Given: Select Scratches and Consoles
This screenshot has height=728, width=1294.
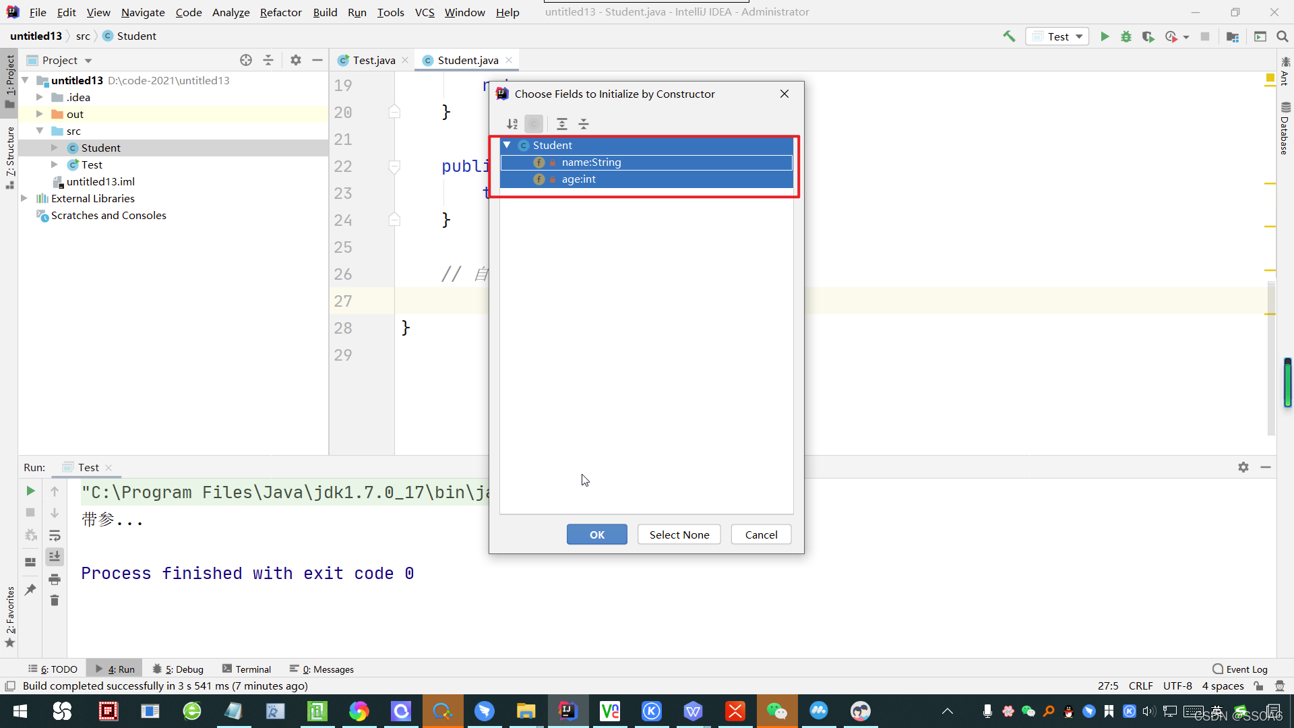Looking at the screenshot, I should tap(109, 215).
